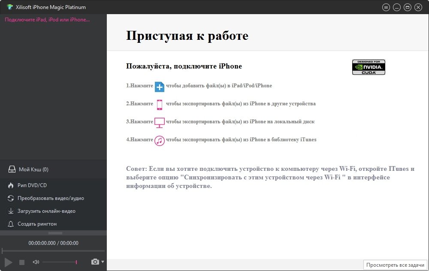Click the pink iTunes music note icon
Image resolution: width=429 pixels, height=271 pixels.
tap(160, 140)
